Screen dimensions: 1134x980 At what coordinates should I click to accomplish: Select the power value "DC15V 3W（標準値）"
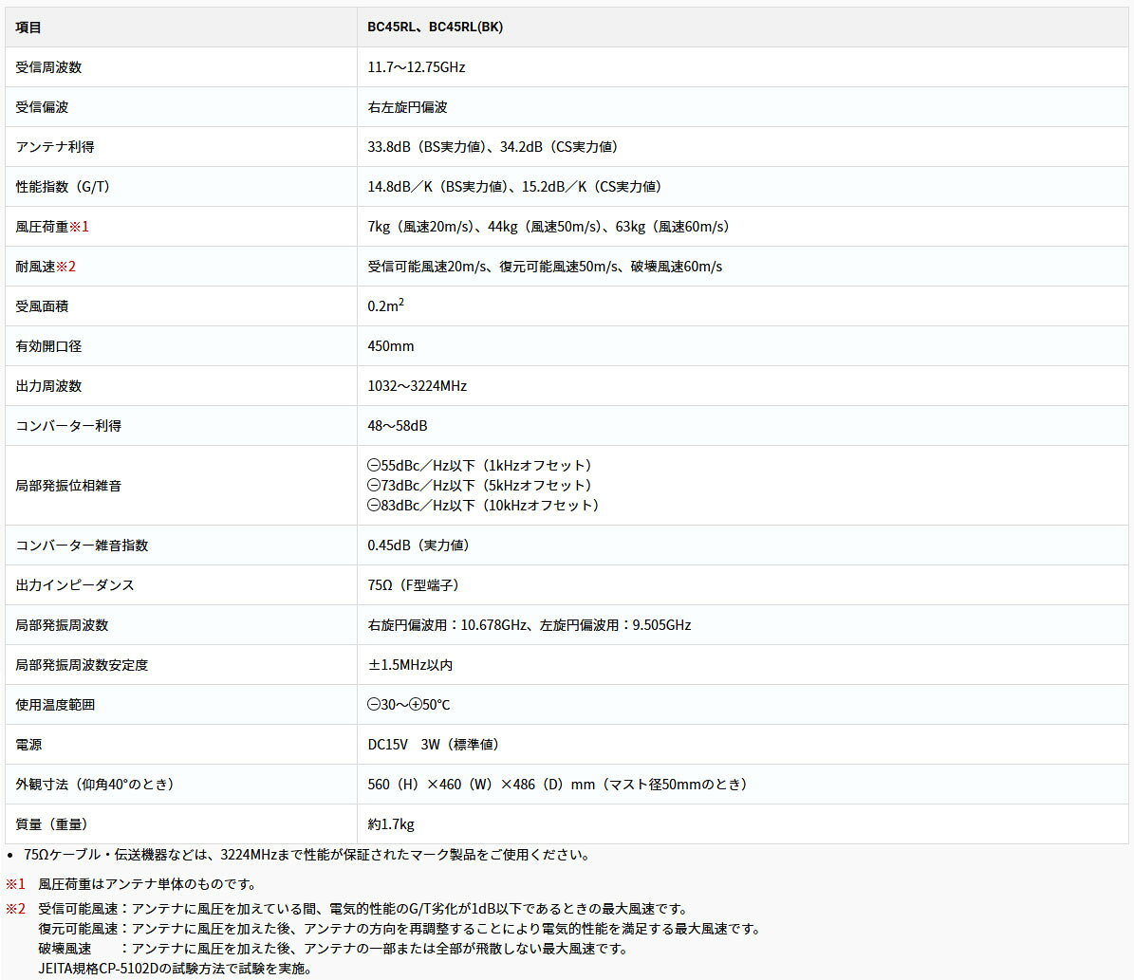tap(436, 744)
